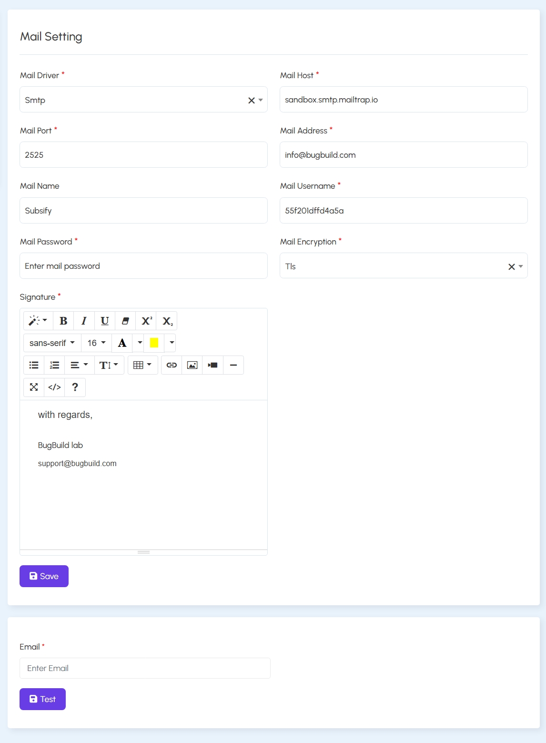Apply subscript formatting

coord(167,321)
